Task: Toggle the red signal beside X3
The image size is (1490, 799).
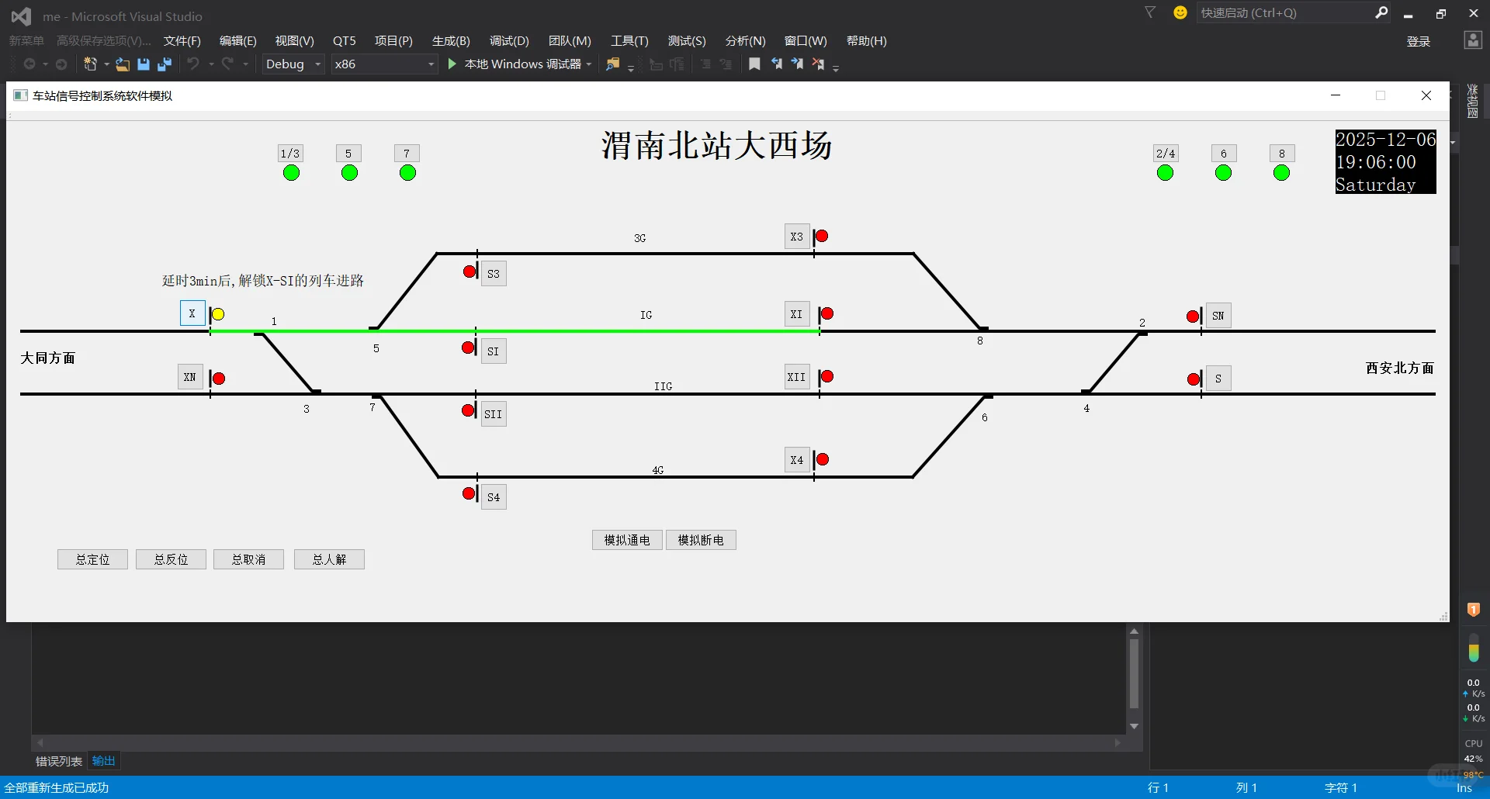Action: click(822, 236)
